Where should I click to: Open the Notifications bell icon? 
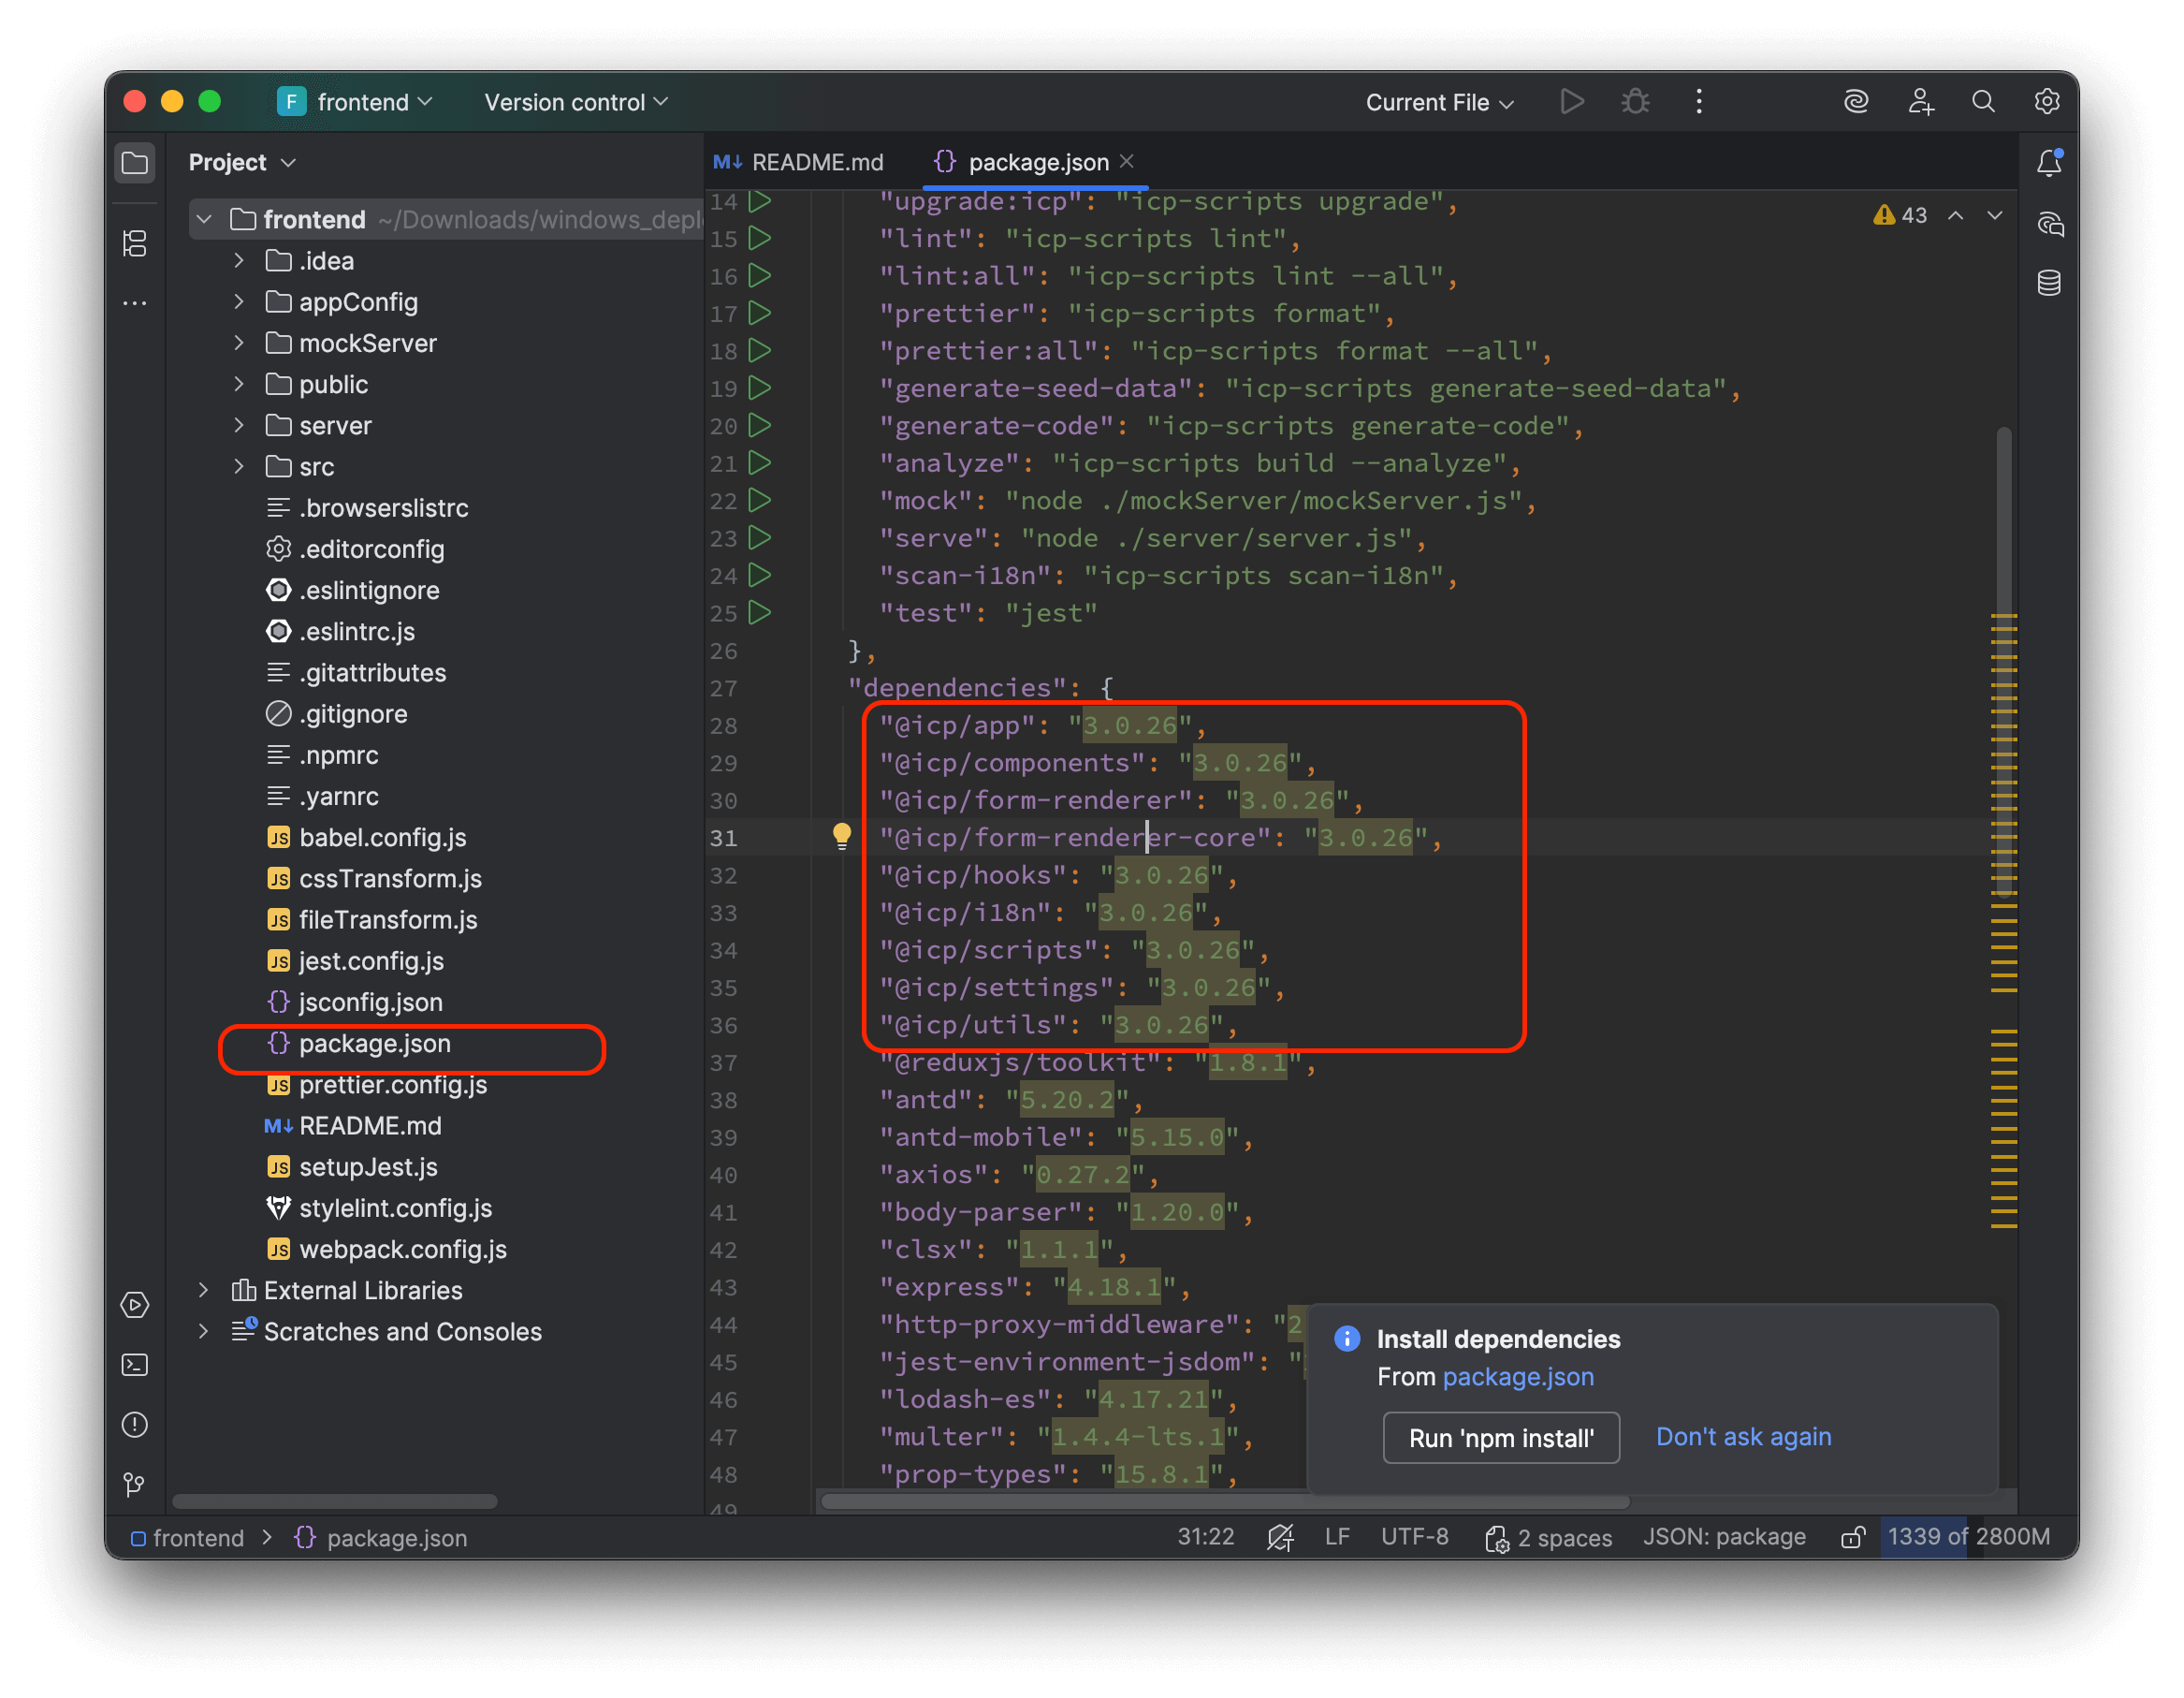[2049, 163]
